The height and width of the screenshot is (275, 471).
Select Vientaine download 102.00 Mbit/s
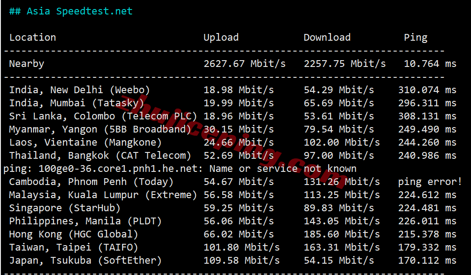342,142
